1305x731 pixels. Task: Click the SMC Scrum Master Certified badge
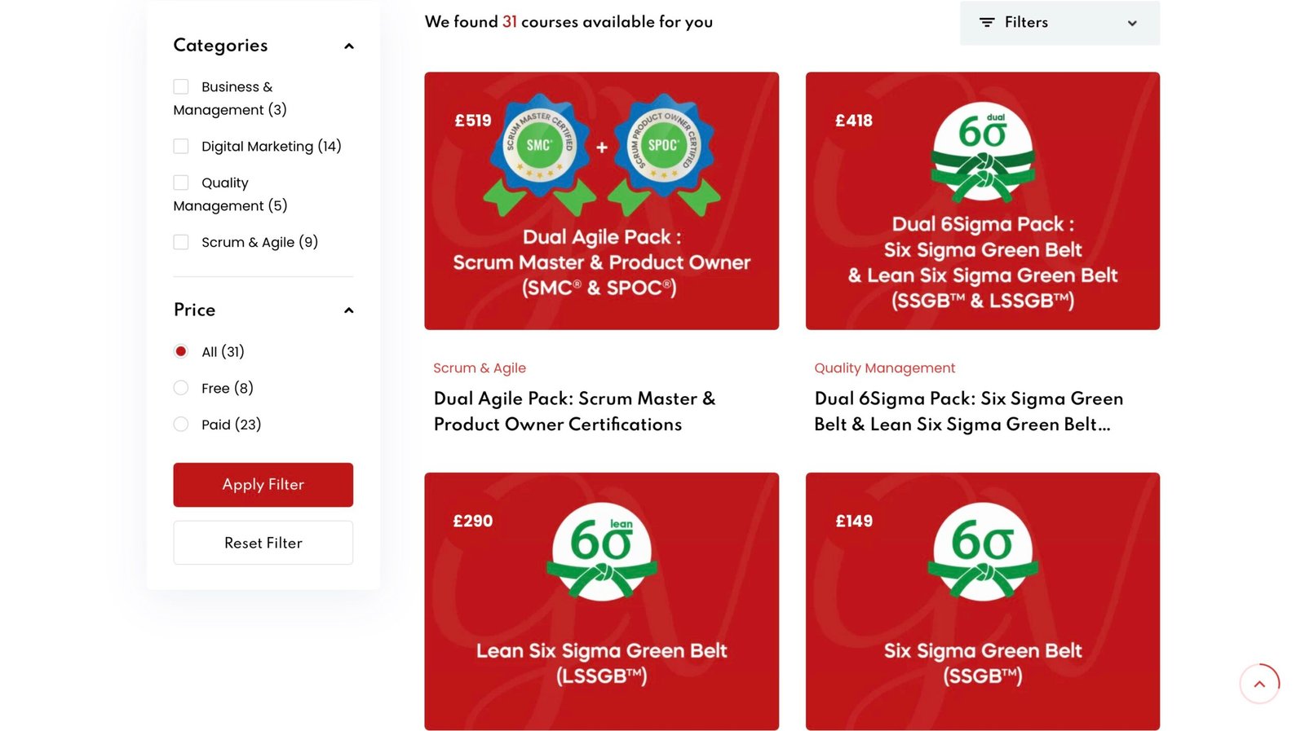pos(538,153)
